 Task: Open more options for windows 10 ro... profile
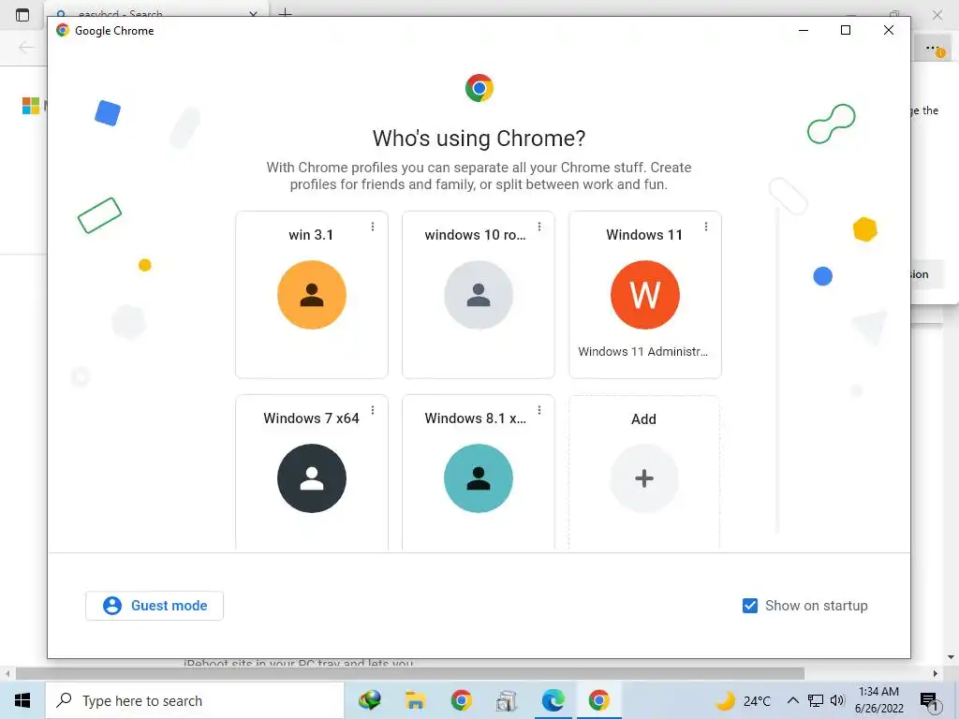coord(539,227)
